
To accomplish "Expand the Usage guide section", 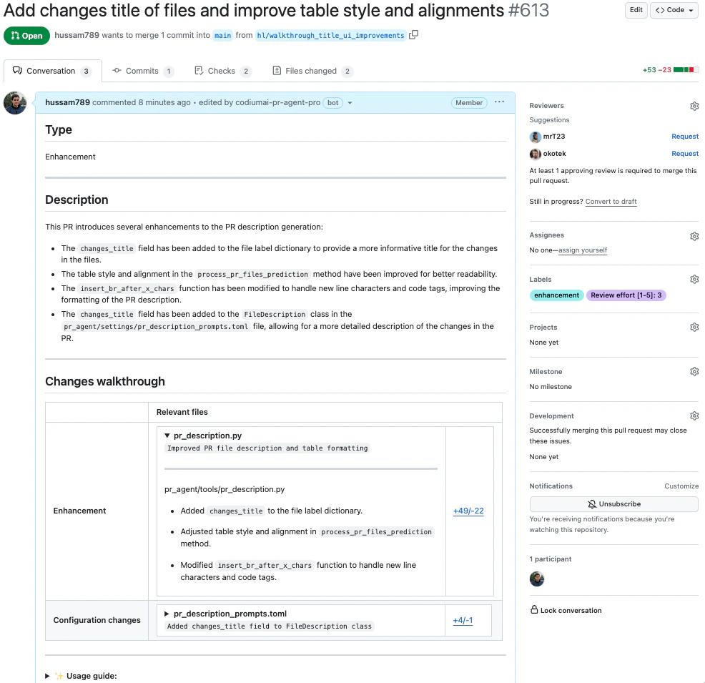I will pos(47,676).
